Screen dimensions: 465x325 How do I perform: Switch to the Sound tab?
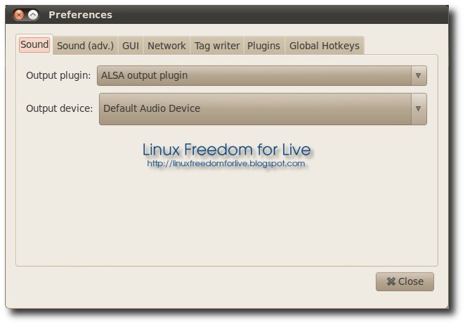(34, 45)
